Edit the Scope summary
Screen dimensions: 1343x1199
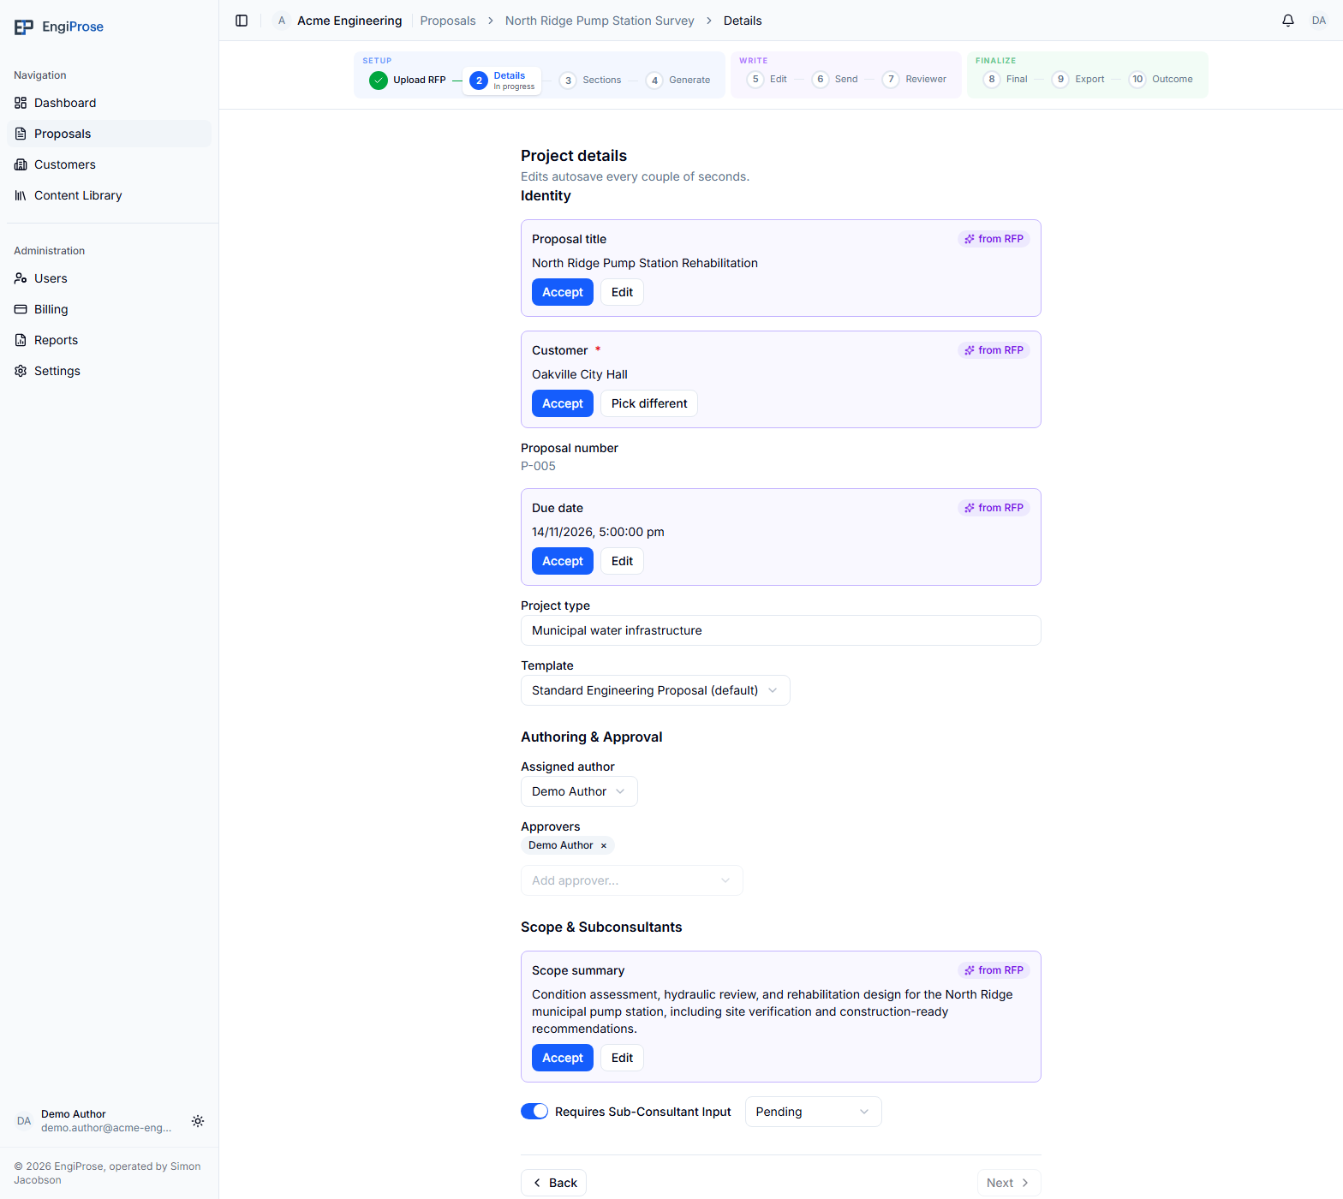[622, 1058]
